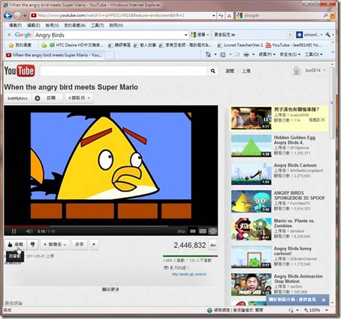Close the Google toolbar with its X
341x319 pixels.
click(9, 35)
